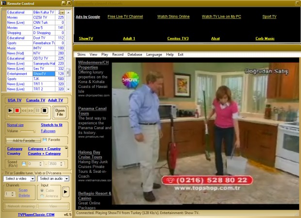This screenshot has height=218, width=301.
Task: Open the Play menu
Action: pyautogui.click(x=104, y=54)
